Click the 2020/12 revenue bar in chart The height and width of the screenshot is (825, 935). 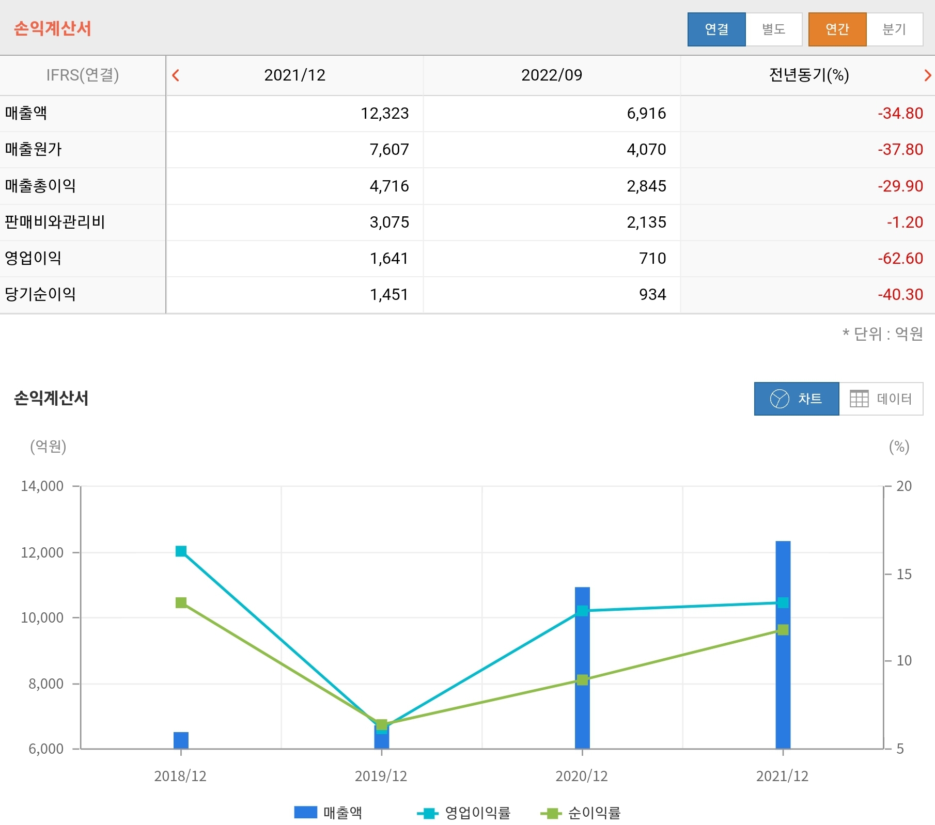(x=582, y=668)
